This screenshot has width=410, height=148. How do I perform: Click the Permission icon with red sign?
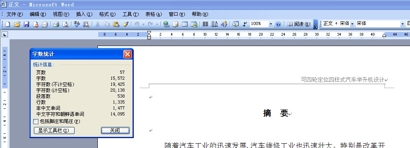tap(36, 24)
